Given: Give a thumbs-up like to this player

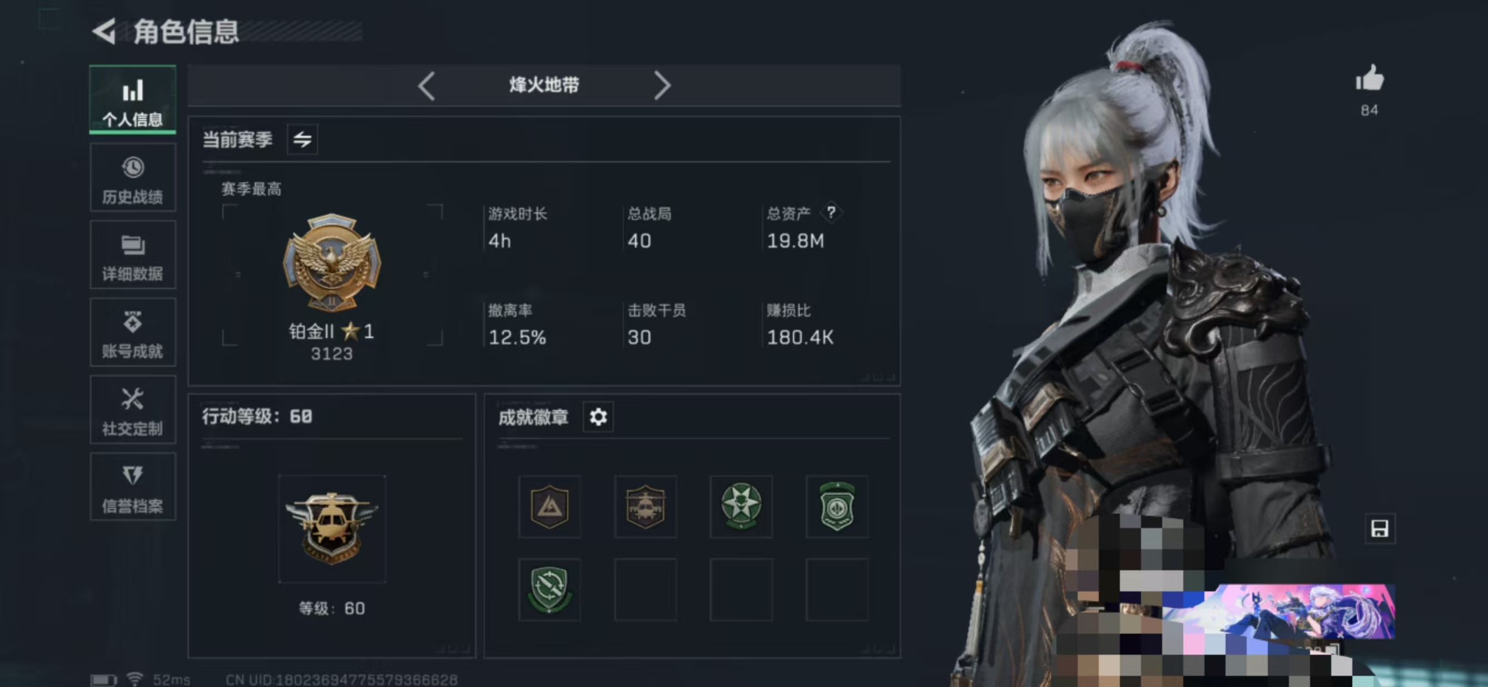Looking at the screenshot, I should tap(1370, 78).
